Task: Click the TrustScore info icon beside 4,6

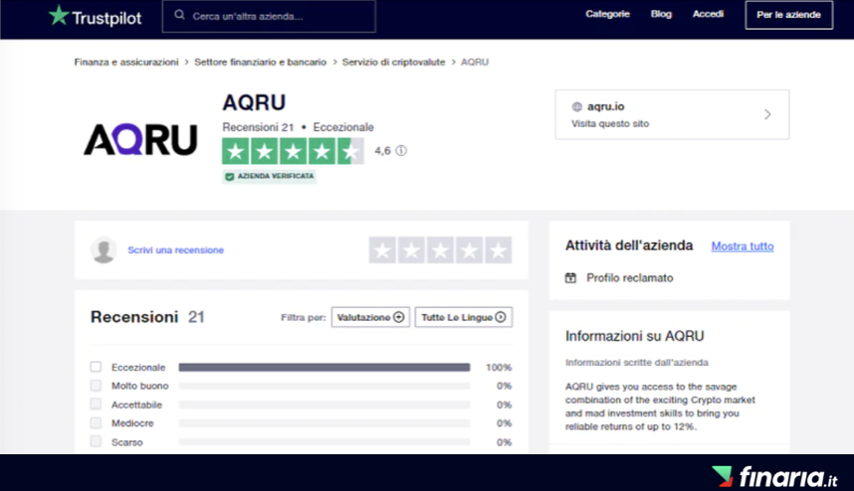Action: pos(401,151)
